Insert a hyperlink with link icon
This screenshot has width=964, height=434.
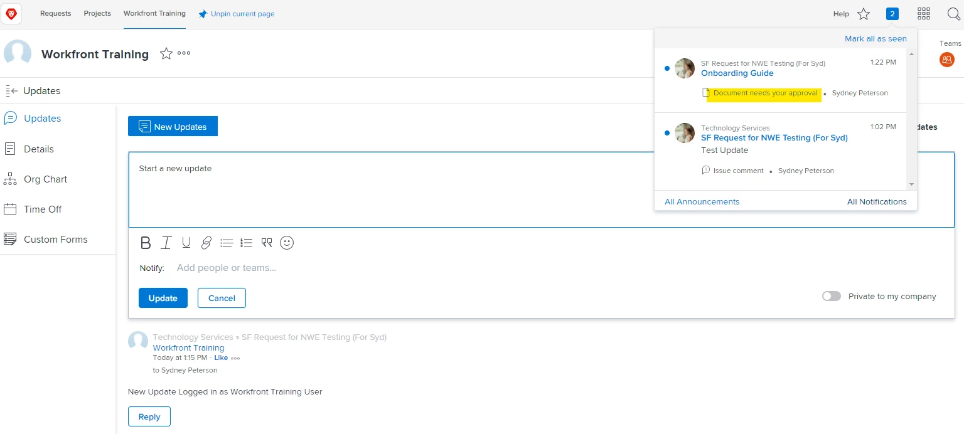pos(206,243)
